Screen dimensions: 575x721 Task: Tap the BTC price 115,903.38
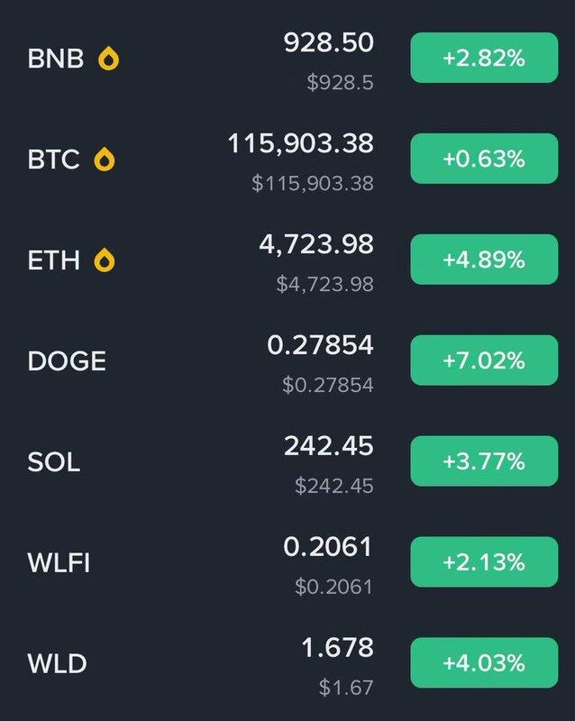coord(300,143)
